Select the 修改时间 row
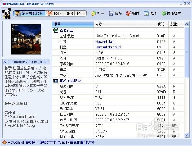Viewport: 192px width, 146px height. click(x=118, y=64)
